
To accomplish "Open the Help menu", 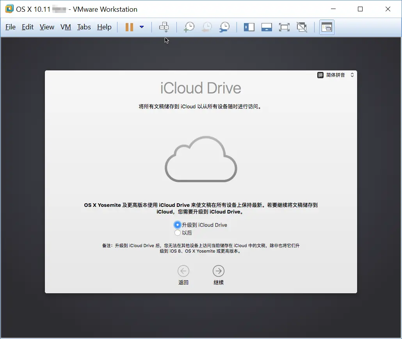I will [104, 27].
